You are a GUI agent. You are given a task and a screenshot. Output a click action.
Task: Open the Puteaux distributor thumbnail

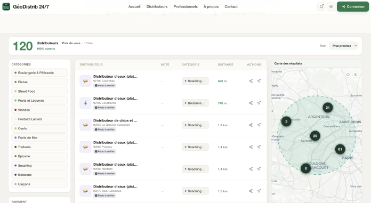click(85, 147)
